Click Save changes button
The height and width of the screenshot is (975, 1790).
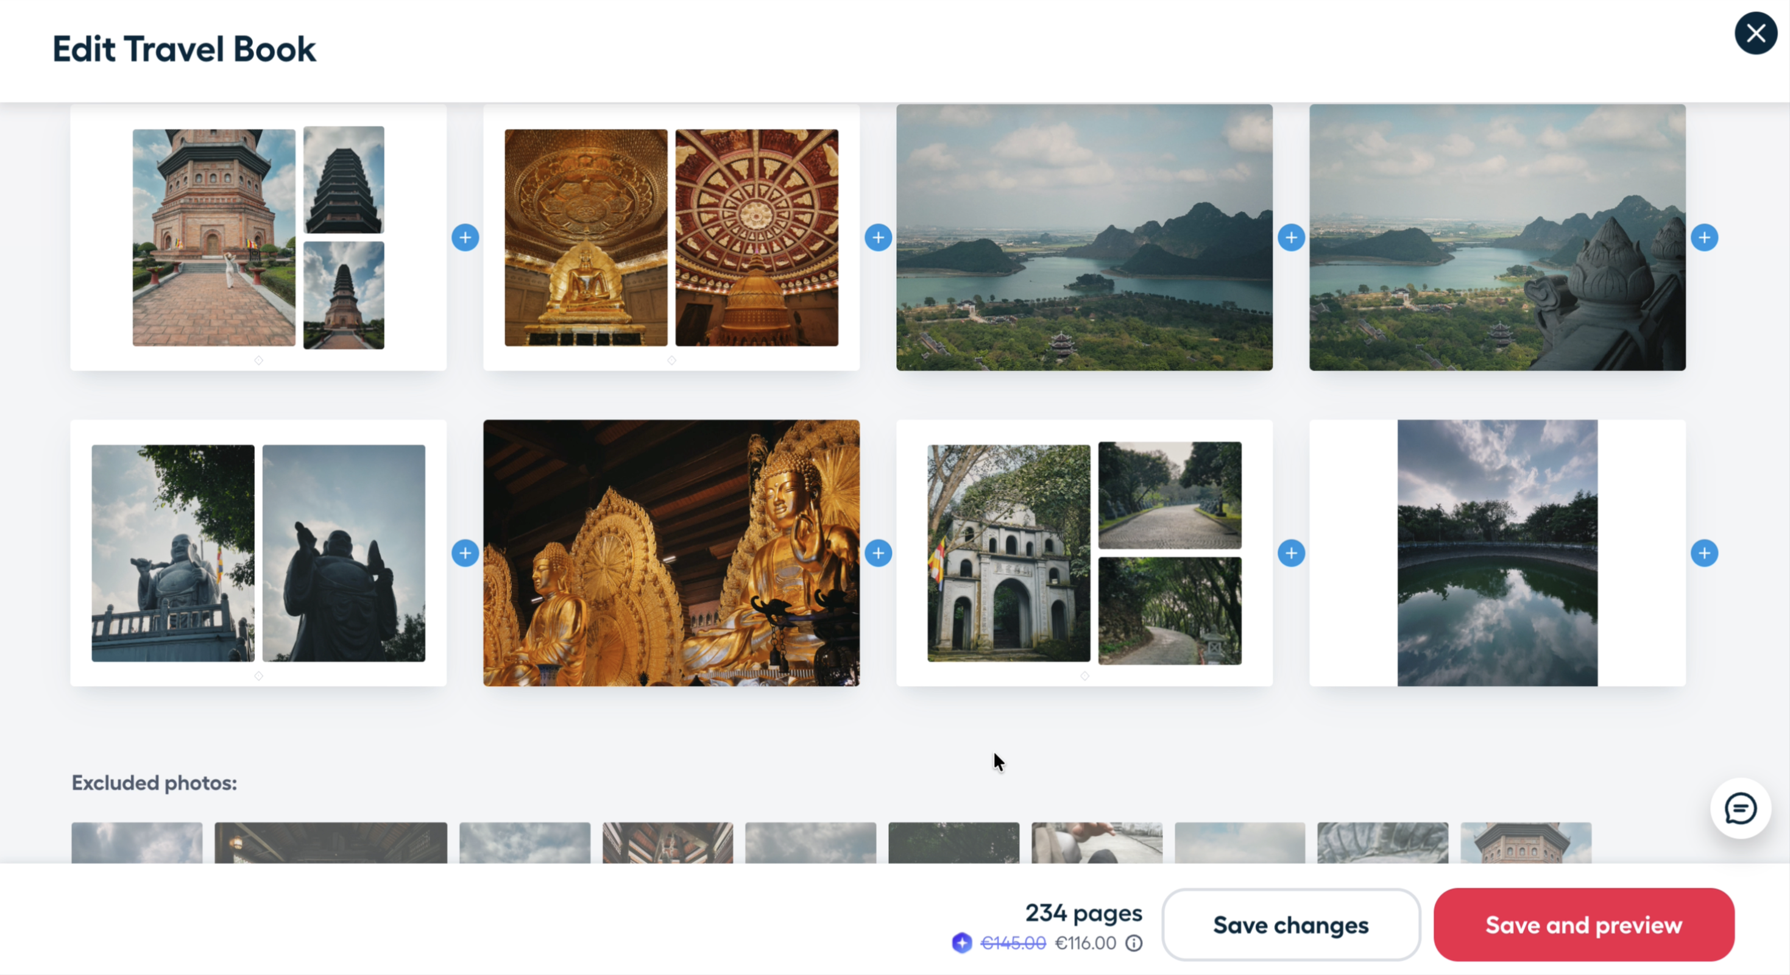(x=1290, y=925)
